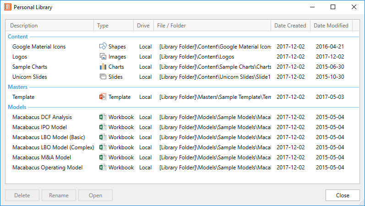Click the Slides icon for Unicorn Slides
365x206 pixels.
point(103,77)
